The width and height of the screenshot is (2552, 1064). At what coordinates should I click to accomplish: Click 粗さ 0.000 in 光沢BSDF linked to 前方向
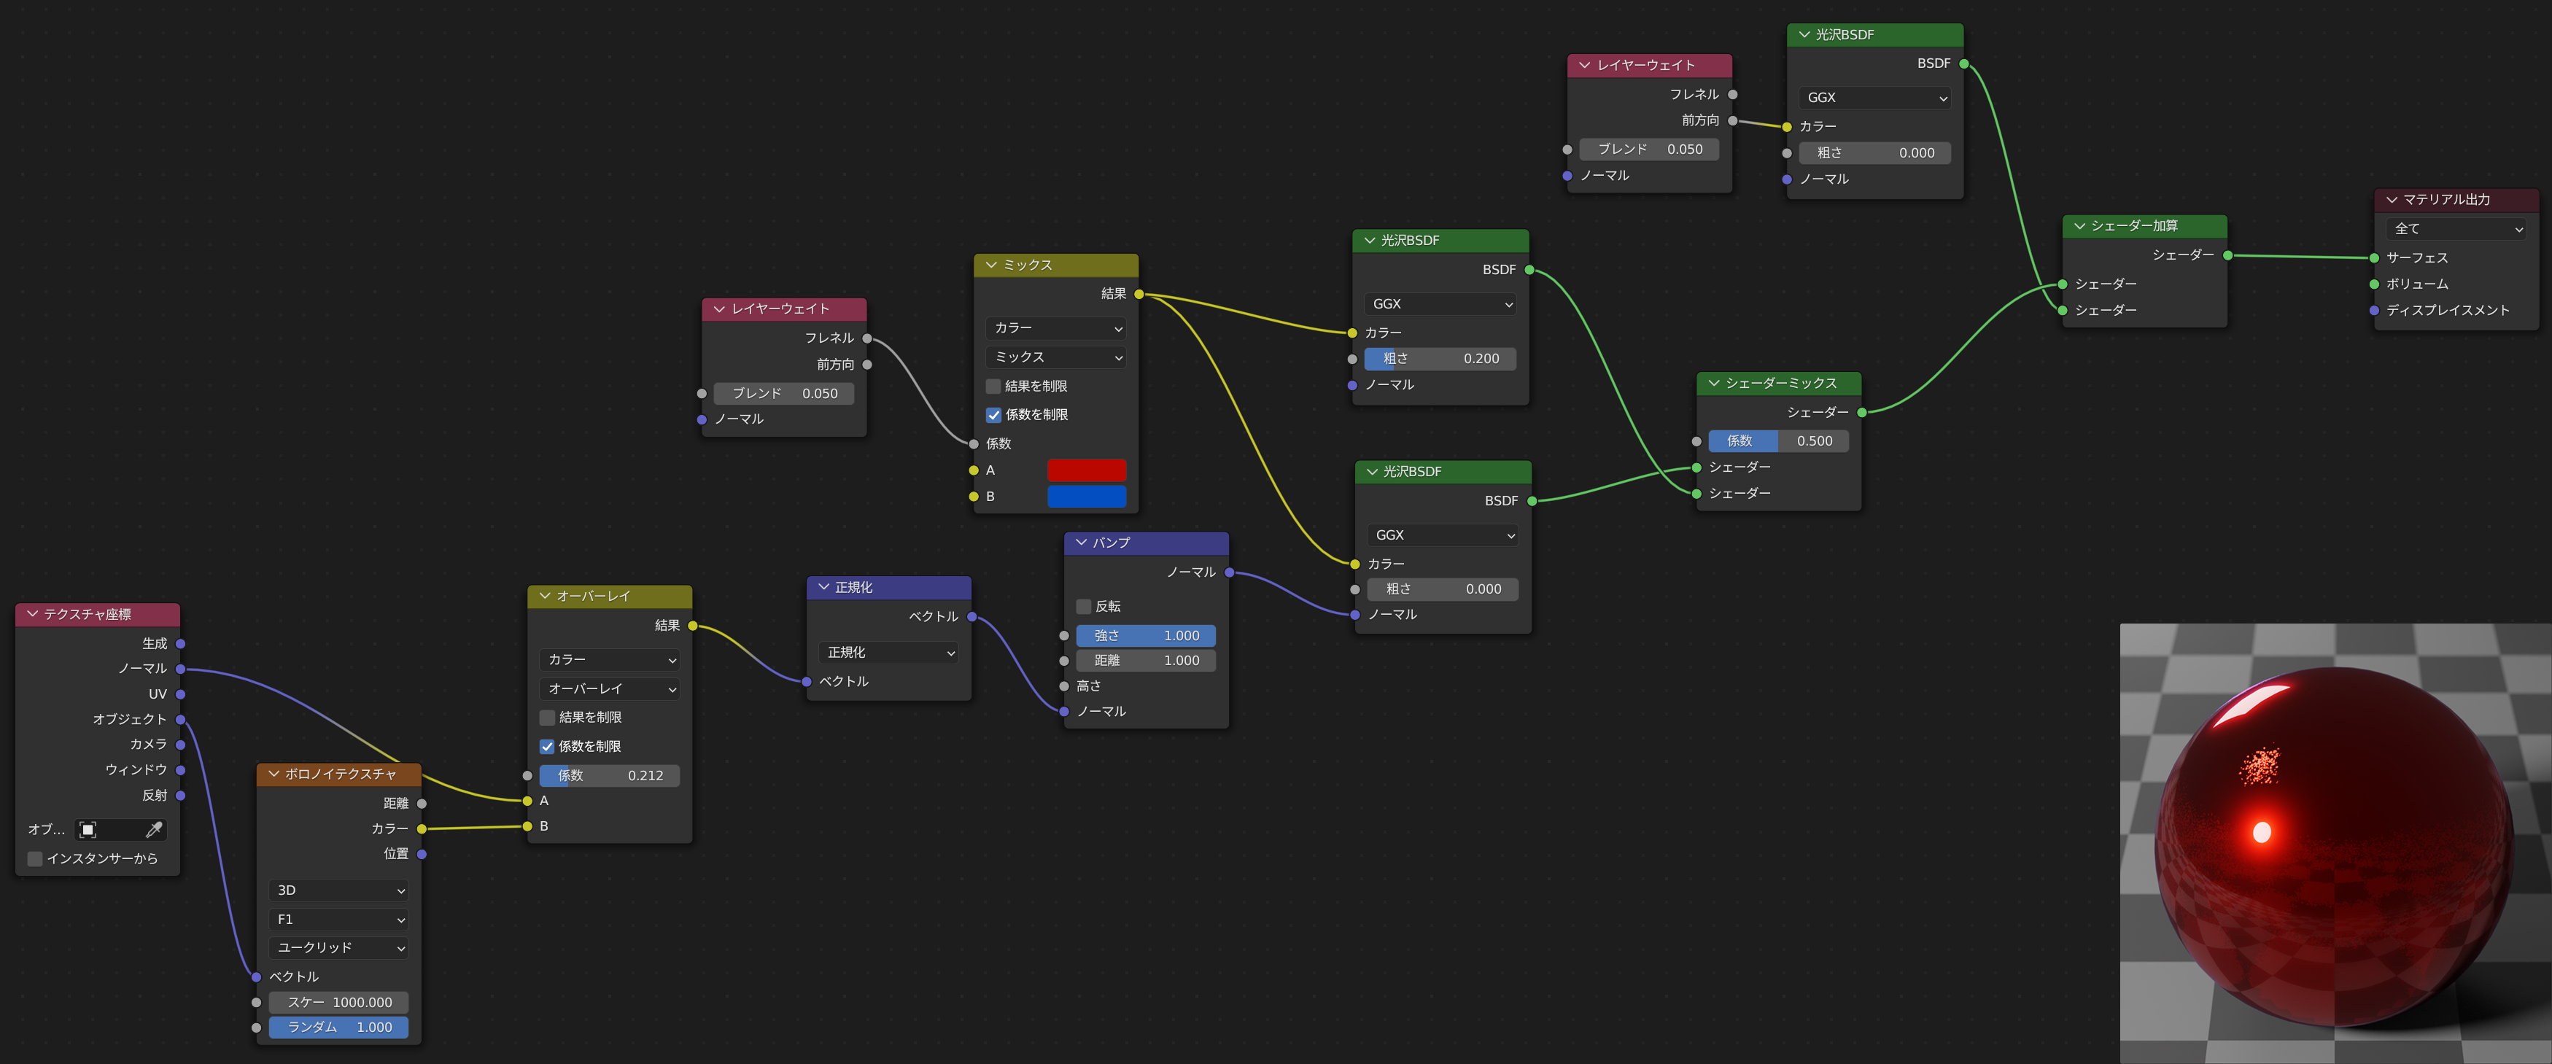tap(1874, 154)
